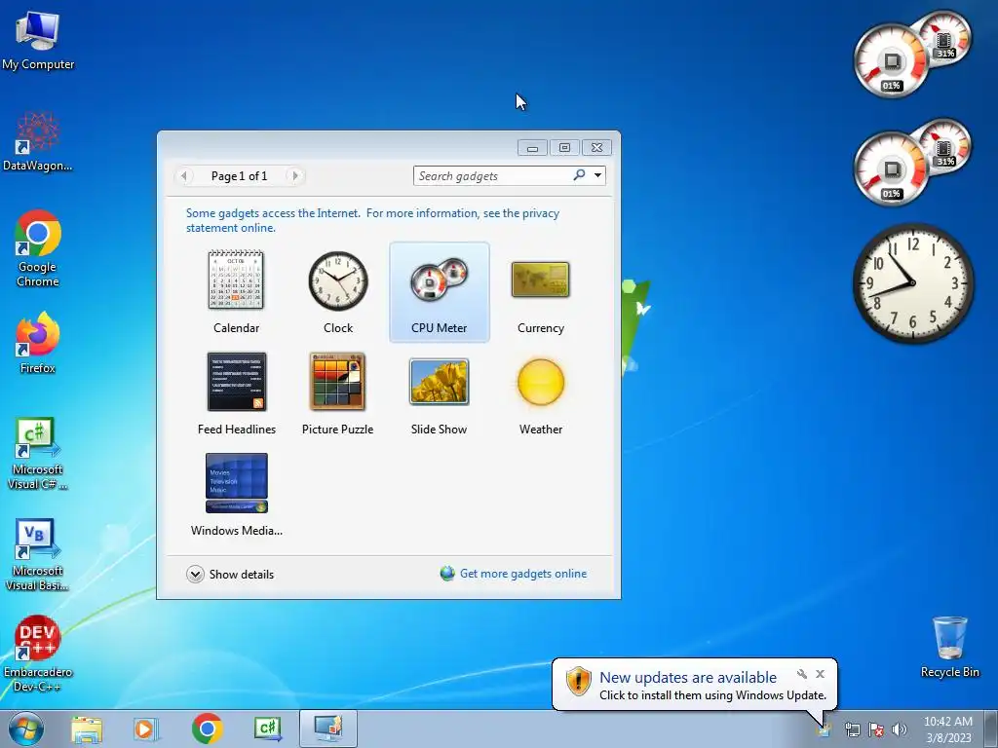Image resolution: width=998 pixels, height=748 pixels.
Task: Click the gadget gallery taskbar button
Action: pyautogui.click(x=328, y=729)
